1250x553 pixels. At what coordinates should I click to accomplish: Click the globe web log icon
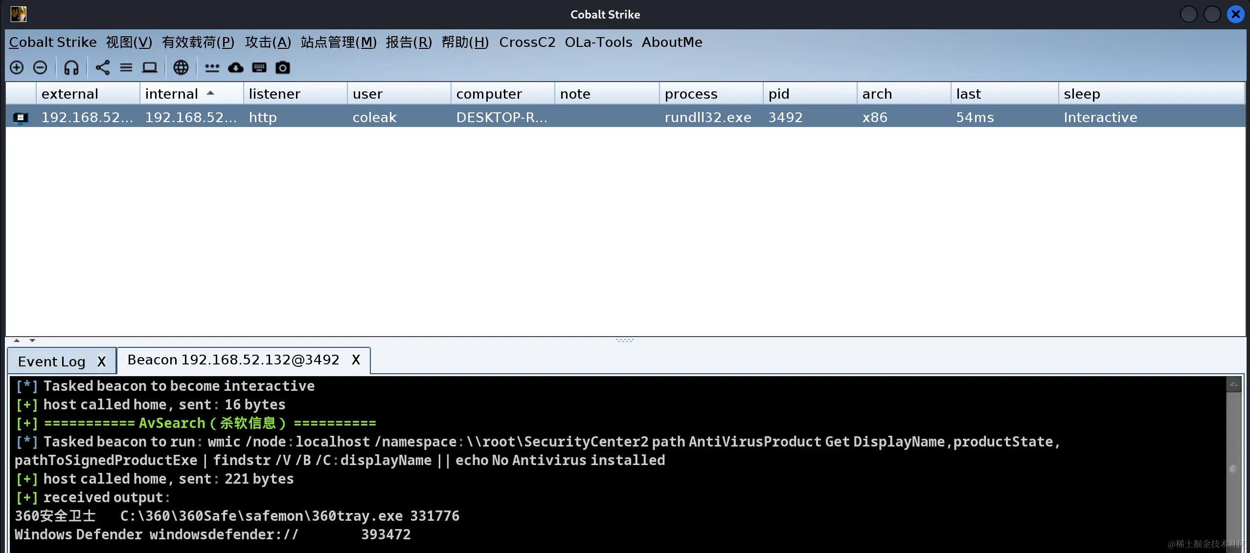181,67
